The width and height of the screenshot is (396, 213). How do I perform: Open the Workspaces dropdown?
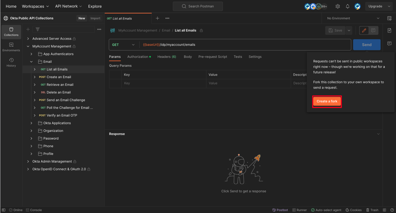pos(35,6)
